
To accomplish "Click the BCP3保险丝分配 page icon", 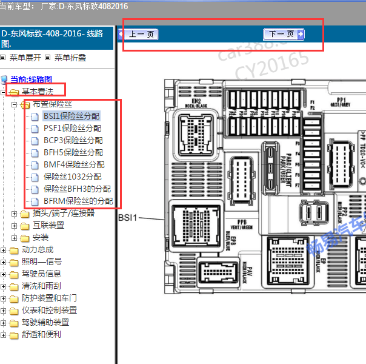I will [35, 141].
